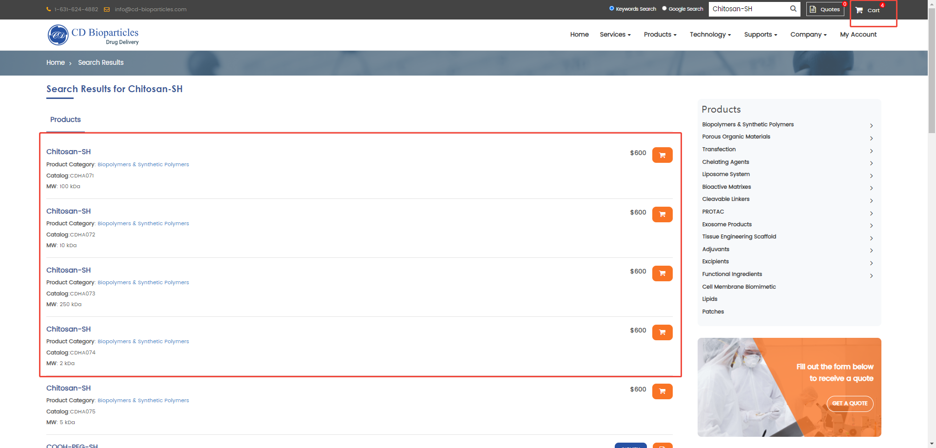Expand Exosome Products chevron
Viewport: 936px width, 448px height.
pos(871,226)
